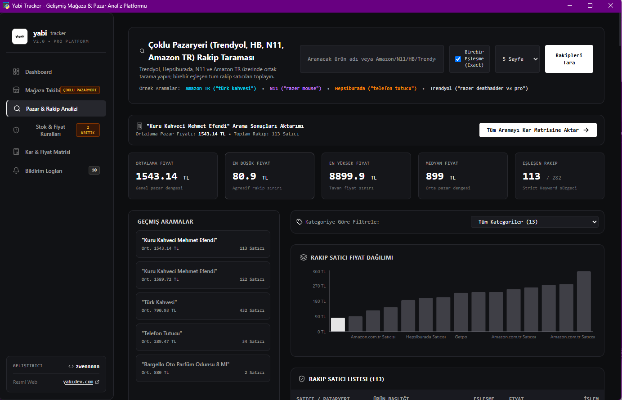Expand the Tüm Kategoriler (13) dropdown
Screen dimensions: 622x400
[535, 222]
